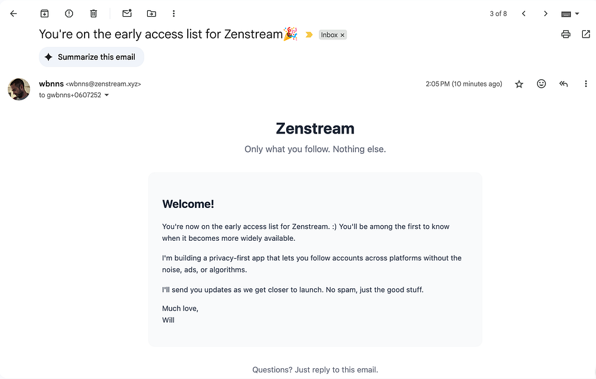596x379 pixels.
Task: Expand recipient details arrow next to gwbnns
Action: [107, 95]
